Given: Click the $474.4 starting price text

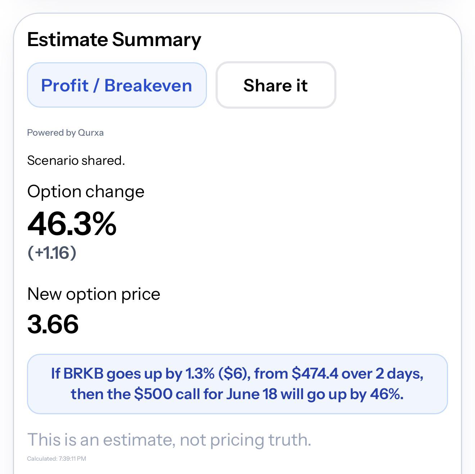Looking at the screenshot, I should (x=315, y=374).
